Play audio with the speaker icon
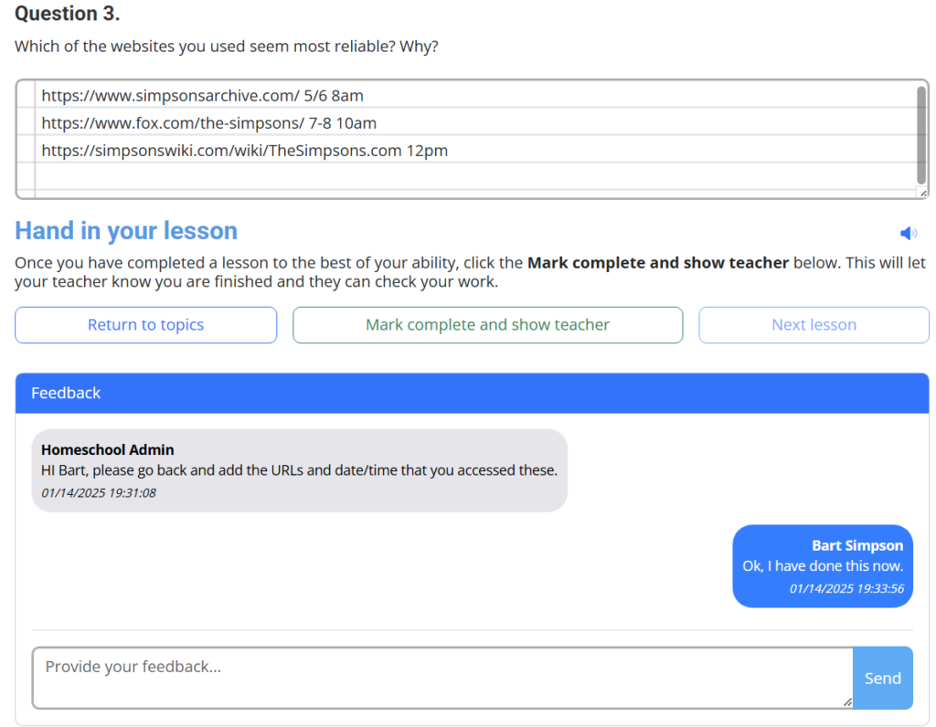This screenshot has height=727, width=936. click(x=908, y=233)
